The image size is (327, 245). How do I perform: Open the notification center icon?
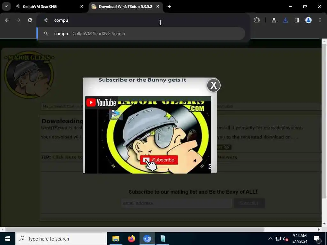click(317, 239)
